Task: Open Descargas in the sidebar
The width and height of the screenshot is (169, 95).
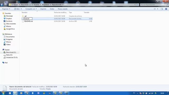Action: [10, 16]
